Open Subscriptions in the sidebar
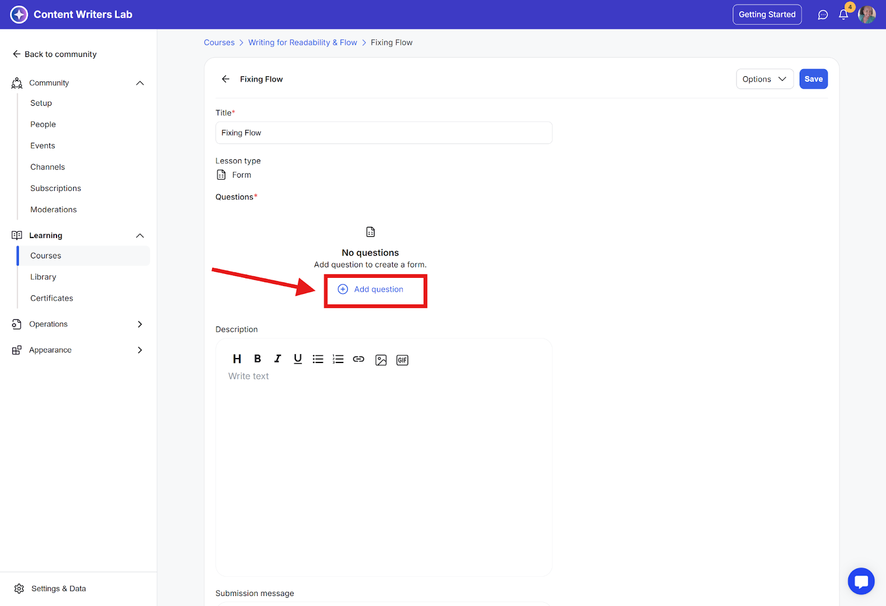886x606 pixels. tap(55, 188)
